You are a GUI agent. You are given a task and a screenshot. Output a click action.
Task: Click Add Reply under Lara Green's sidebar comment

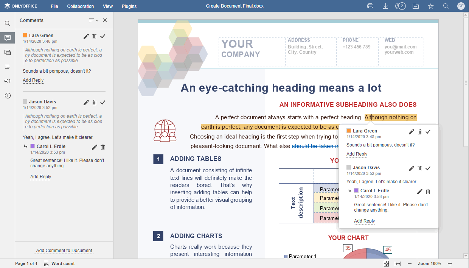[x=33, y=80]
